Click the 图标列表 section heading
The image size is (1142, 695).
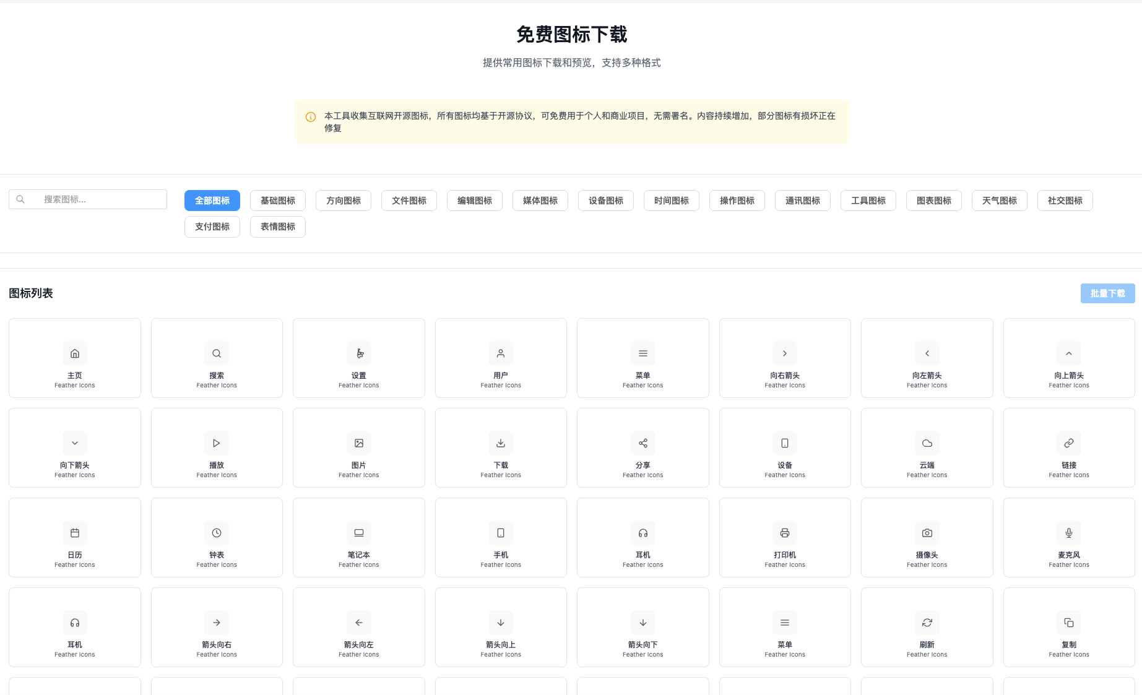click(x=31, y=293)
